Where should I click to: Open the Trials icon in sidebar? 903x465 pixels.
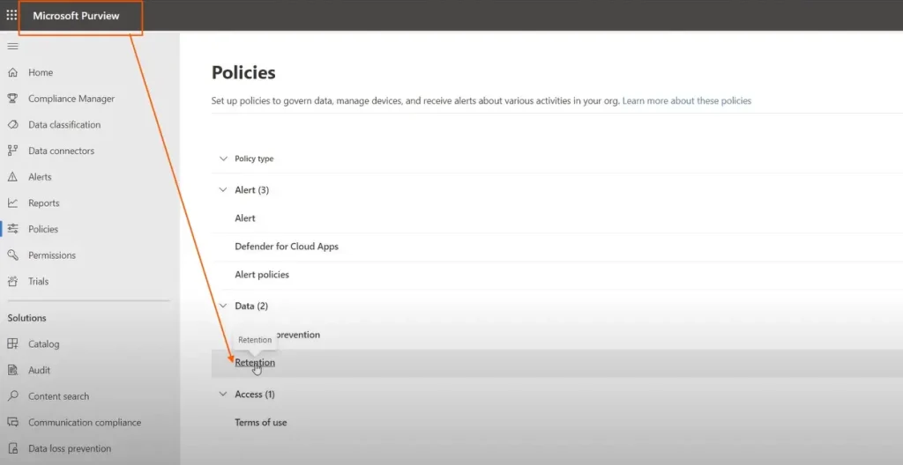tap(12, 282)
